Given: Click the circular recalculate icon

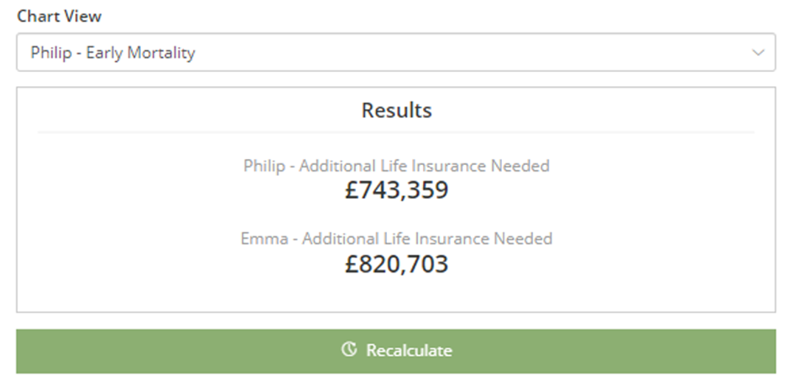Looking at the screenshot, I should click(348, 349).
